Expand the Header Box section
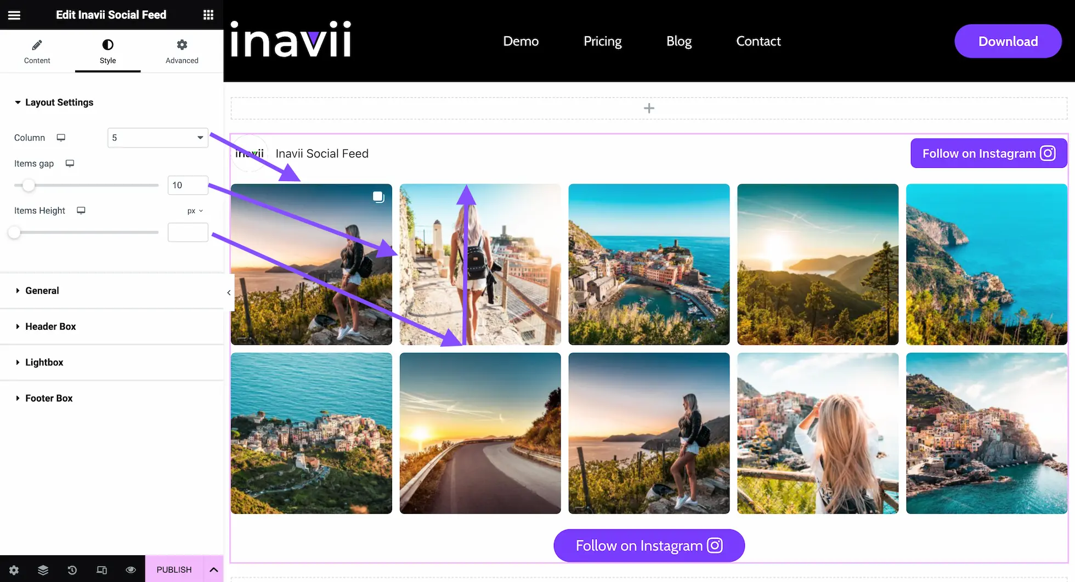Image resolution: width=1075 pixels, height=582 pixels. point(50,326)
